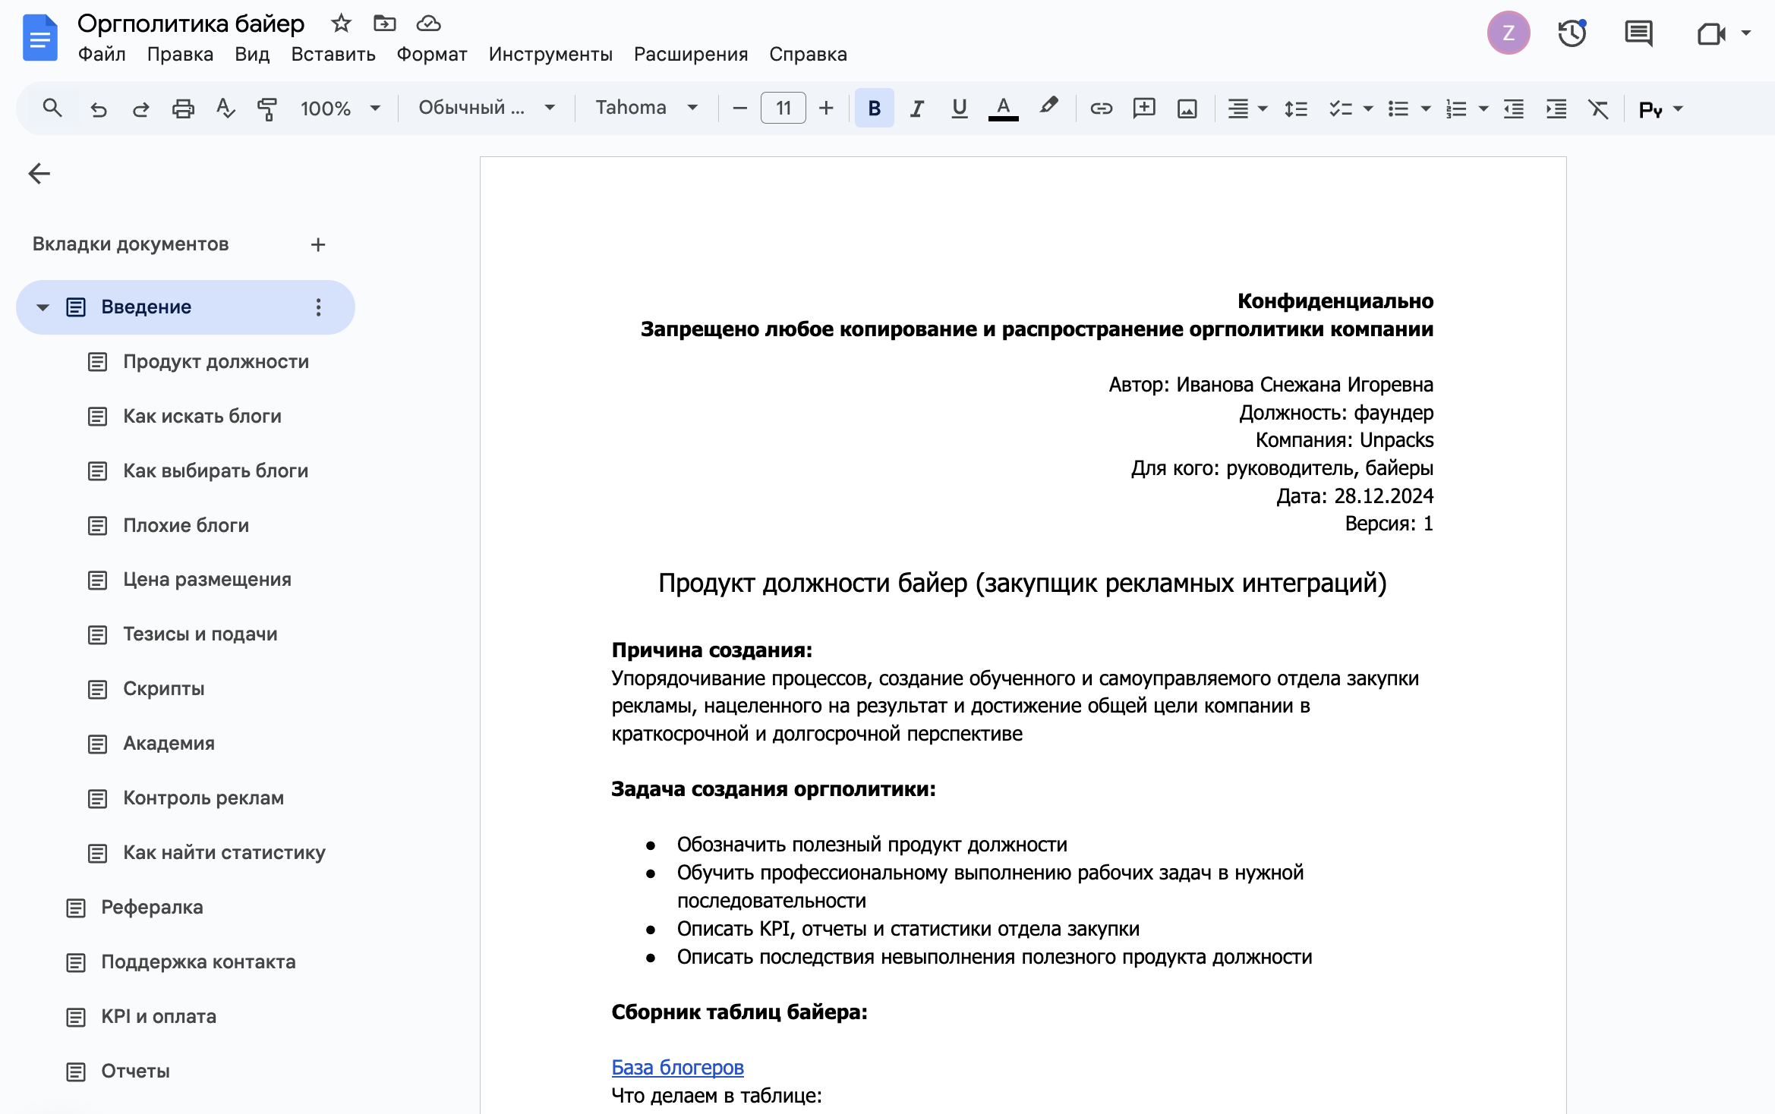1775x1114 pixels.
Task: Insert a link using the link icon
Action: [1101, 109]
